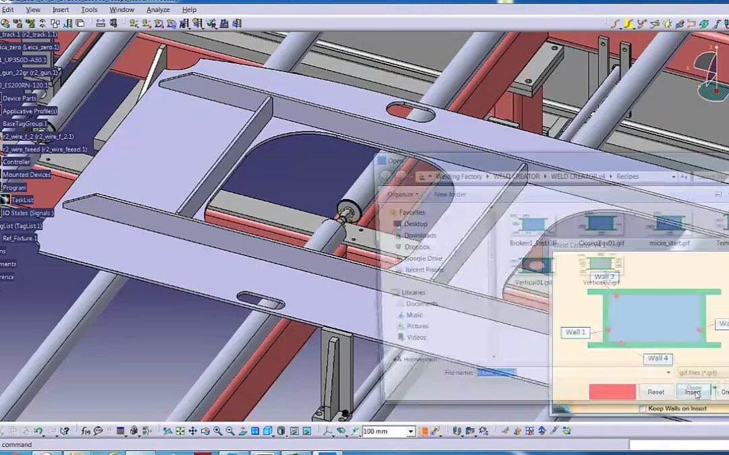Screen dimensions: 729x455
Task: Click the double-window copy icon in top toolbar
Action: (x=80, y=23)
